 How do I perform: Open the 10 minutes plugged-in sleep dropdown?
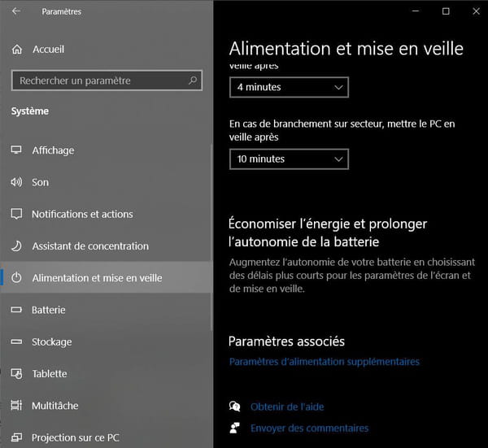[x=289, y=159]
